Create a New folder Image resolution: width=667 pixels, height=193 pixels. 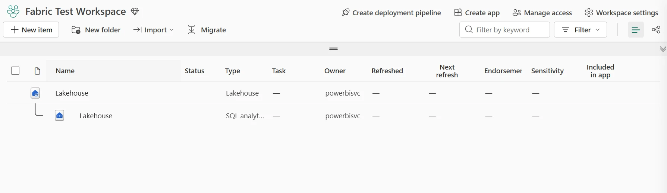(x=96, y=30)
